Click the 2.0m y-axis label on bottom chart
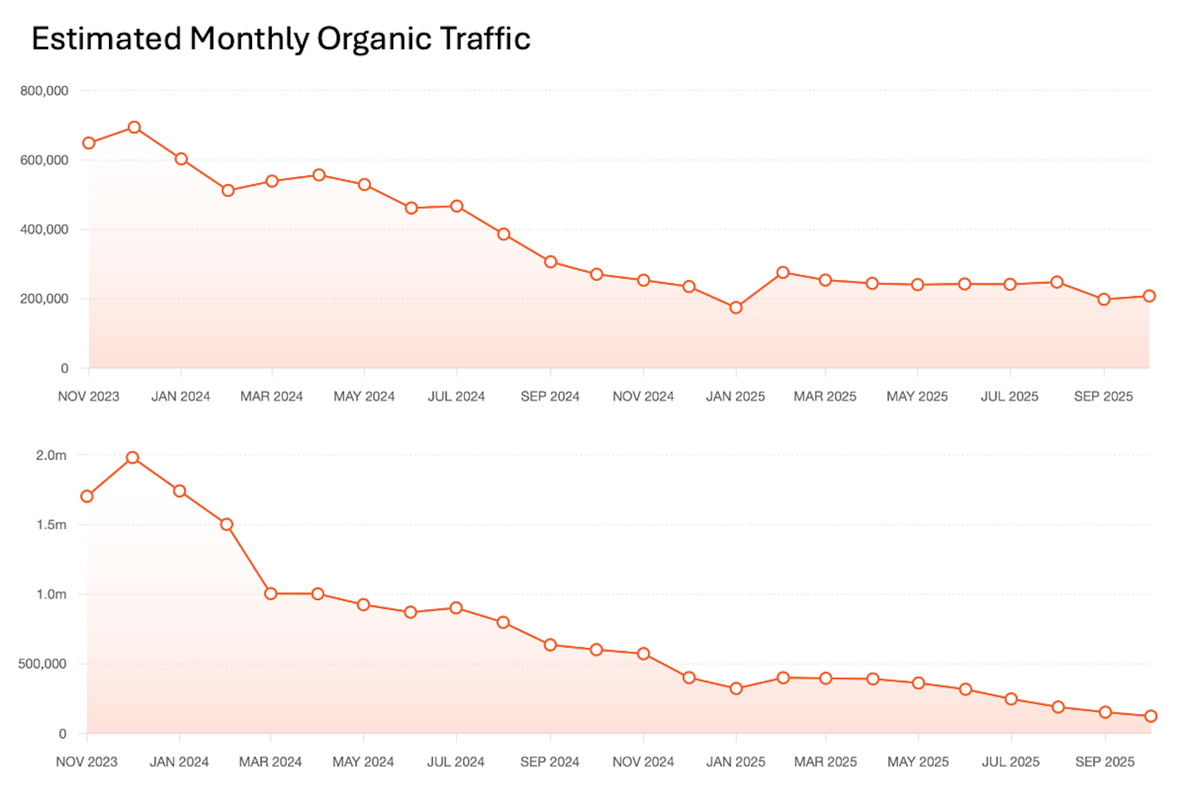Screen dimensions: 1183x812 51,456
